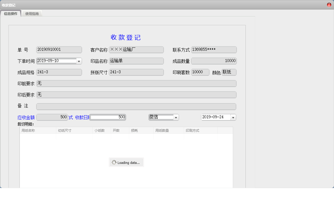This screenshot has height=215, width=334.
Task: Click into the empty 备注 field
Action: (x=136, y=106)
